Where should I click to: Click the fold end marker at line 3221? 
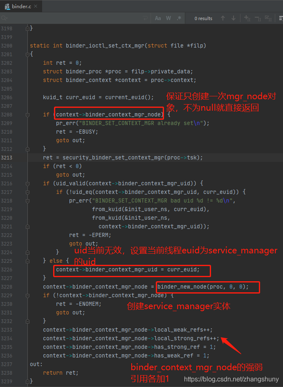[27, 227]
